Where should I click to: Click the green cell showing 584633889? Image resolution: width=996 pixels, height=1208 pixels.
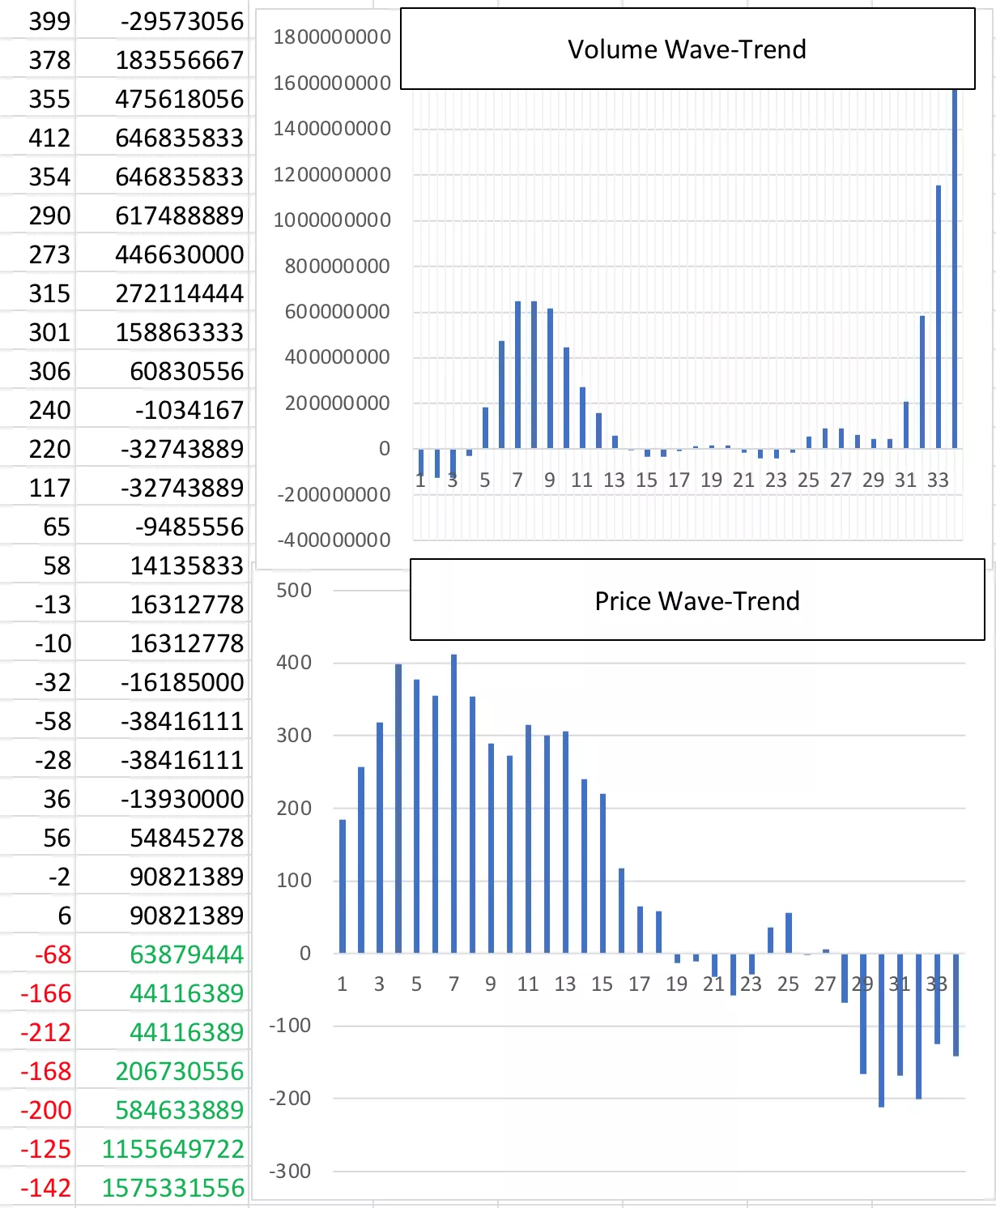coord(179,1111)
